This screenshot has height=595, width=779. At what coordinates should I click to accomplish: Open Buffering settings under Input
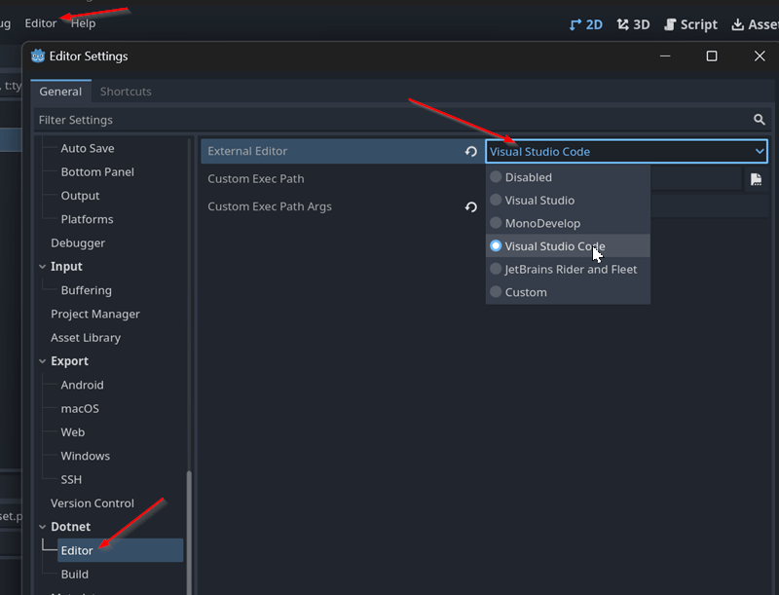click(87, 290)
